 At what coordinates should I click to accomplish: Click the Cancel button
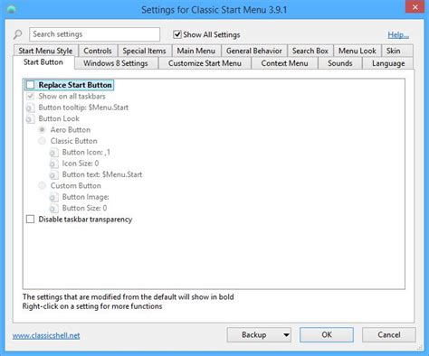(x=389, y=335)
